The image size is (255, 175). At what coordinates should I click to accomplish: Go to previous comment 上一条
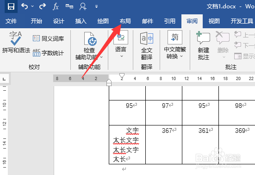[244, 34]
